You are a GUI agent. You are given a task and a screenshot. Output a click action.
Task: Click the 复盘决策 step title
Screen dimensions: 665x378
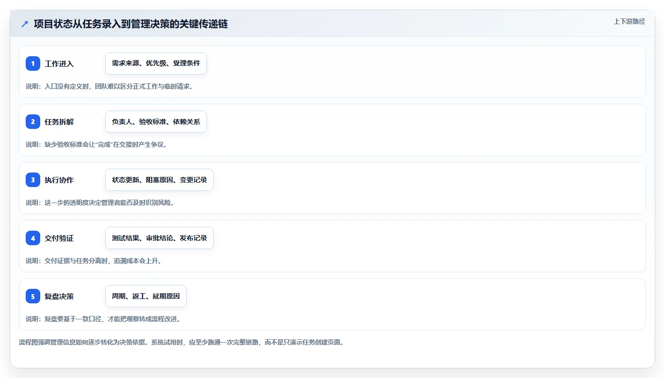click(59, 296)
